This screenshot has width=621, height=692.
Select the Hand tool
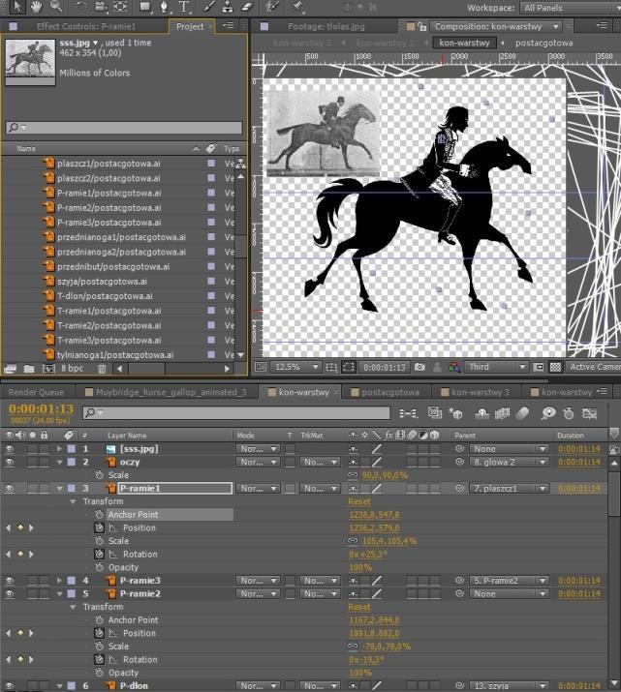point(36,6)
